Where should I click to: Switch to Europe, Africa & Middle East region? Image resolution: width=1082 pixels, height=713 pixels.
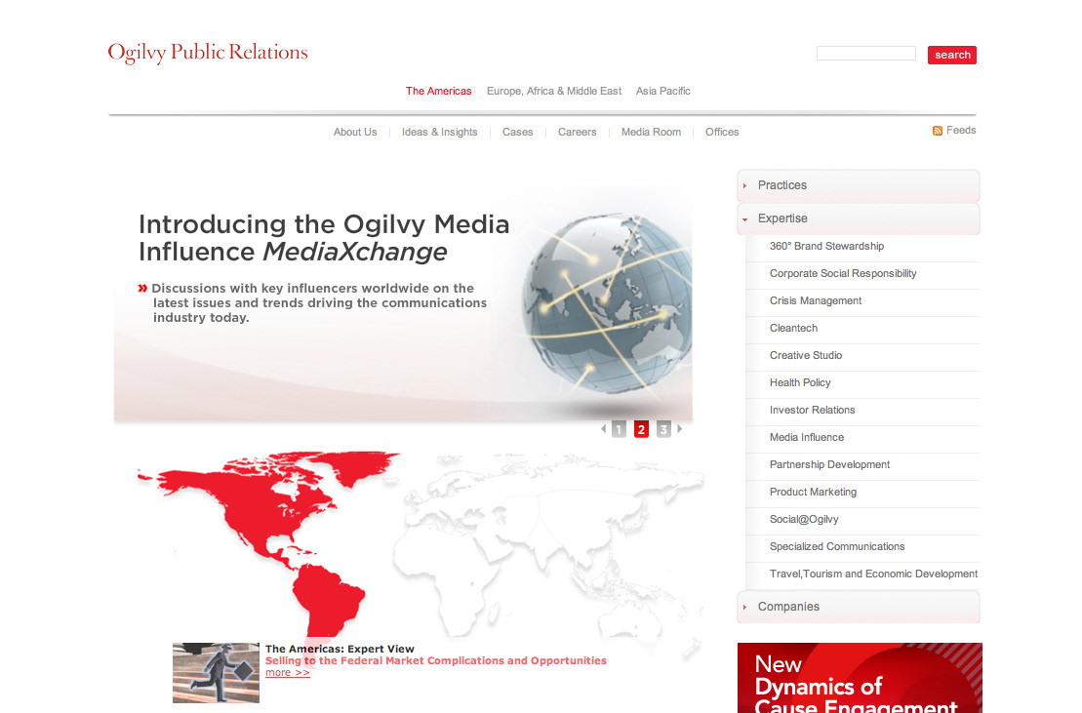pyautogui.click(x=554, y=91)
